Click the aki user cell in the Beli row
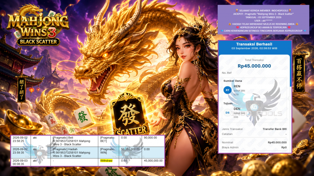Image resolution: width=314 pixels, height=176 pixels. coord(41,141)
